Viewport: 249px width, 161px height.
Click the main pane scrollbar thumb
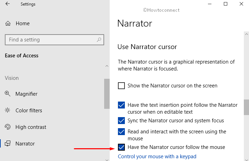[247, 107]
